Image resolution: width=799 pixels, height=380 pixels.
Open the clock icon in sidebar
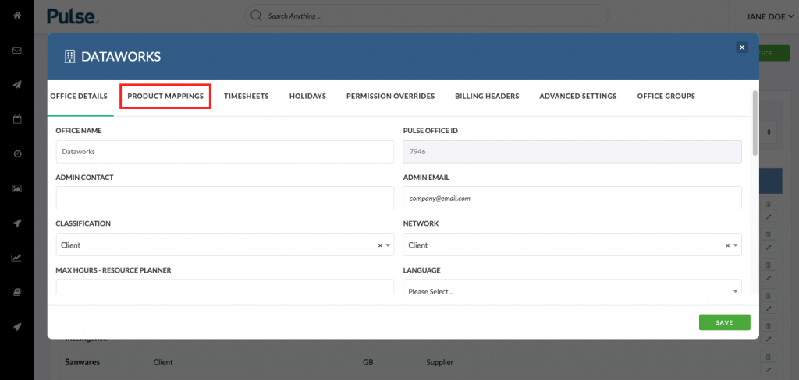(x=17, y=153)
